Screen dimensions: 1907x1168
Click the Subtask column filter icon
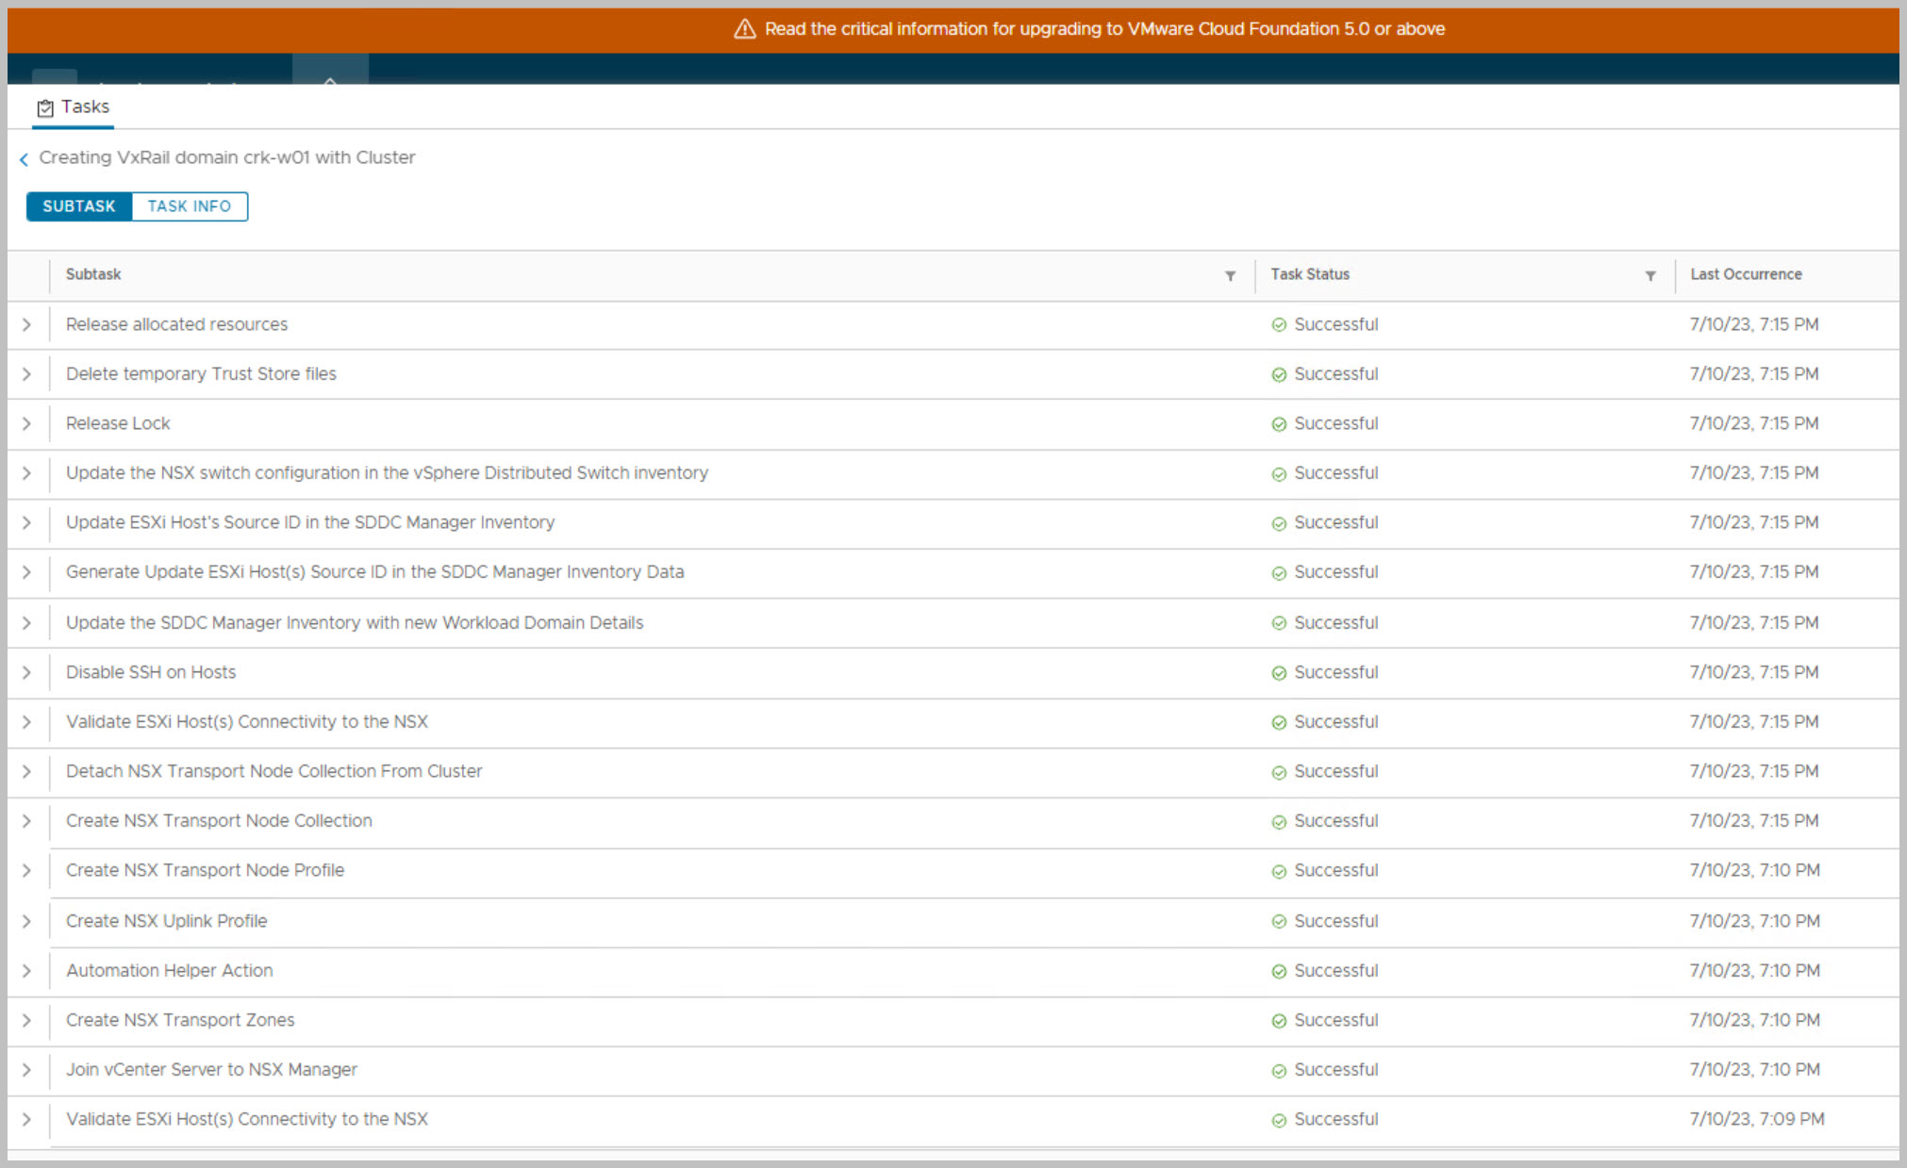(1230, 275)
